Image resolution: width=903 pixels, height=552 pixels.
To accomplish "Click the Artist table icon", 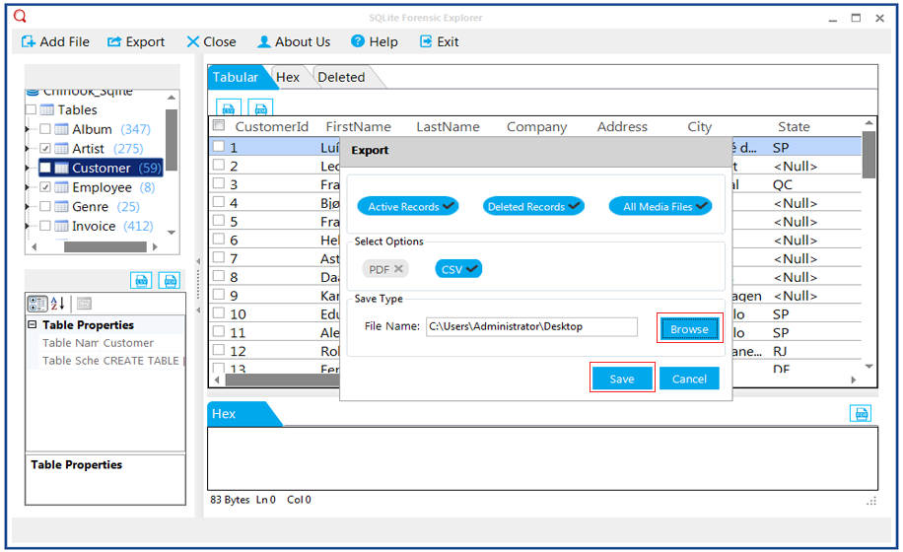I will pyautogui.click(x=62, y=149).
